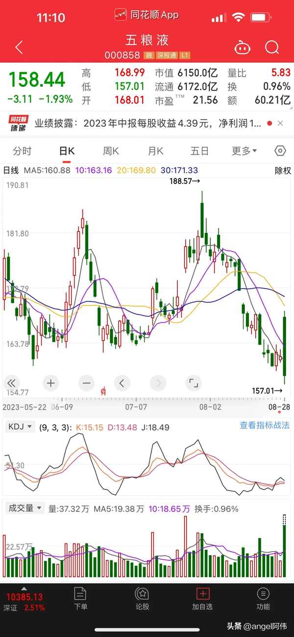Tap the 188.57 high marker
Viewport: 294px width, 637px height.
coord(185,181)
